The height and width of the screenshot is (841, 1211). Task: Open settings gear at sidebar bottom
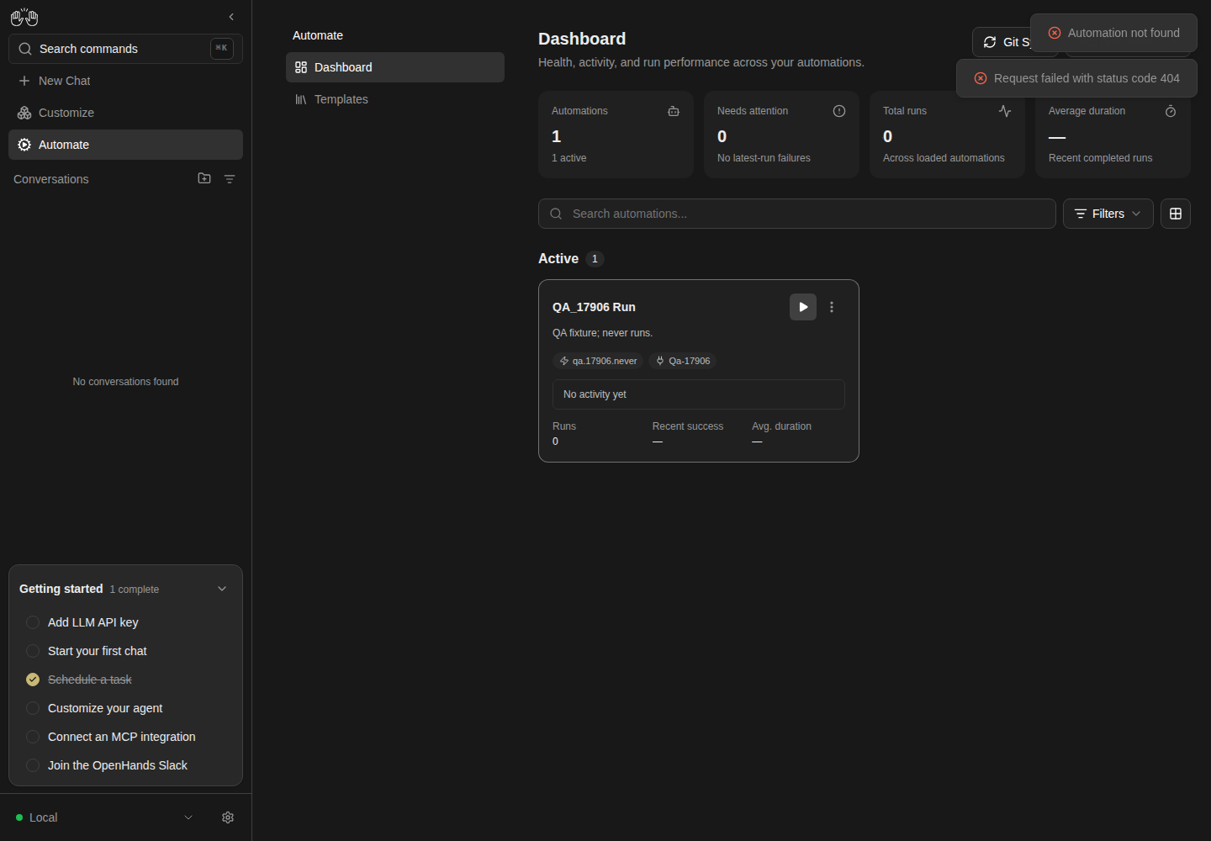tap(228, 817)
